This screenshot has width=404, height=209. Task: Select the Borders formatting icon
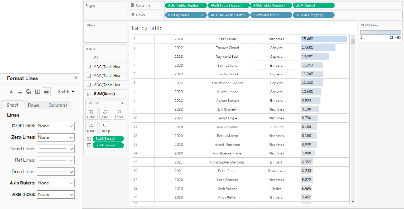[37, 92]
